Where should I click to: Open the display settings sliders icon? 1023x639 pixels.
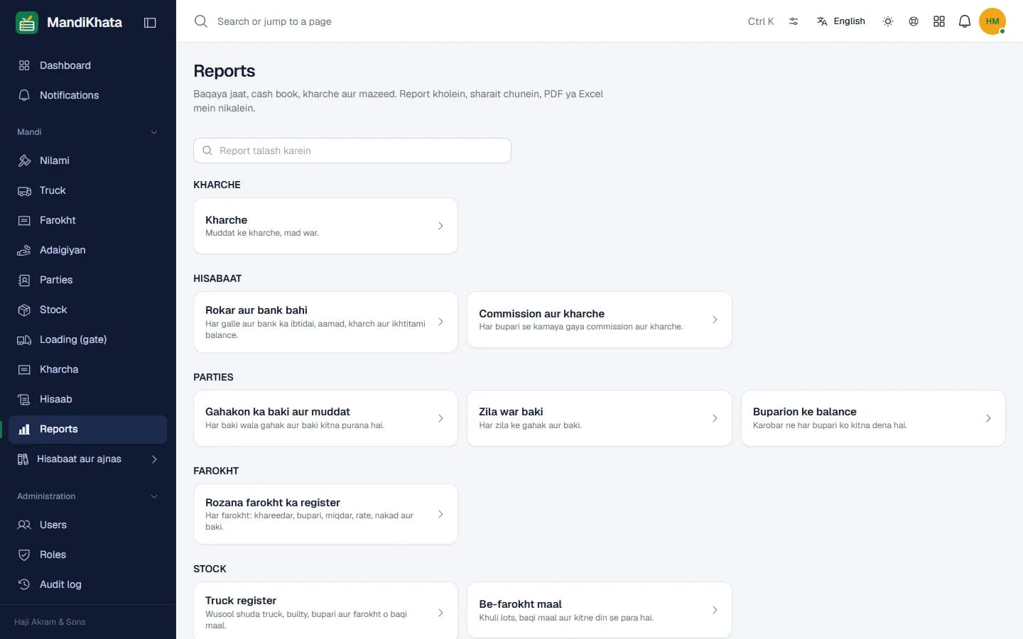click(x=794, y=21)
